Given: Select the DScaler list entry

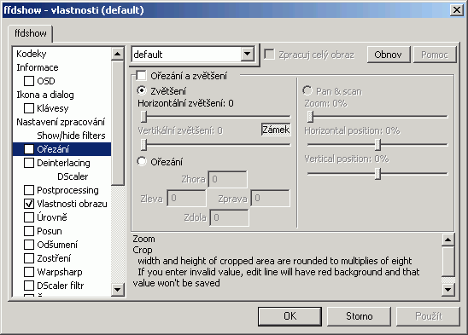Looking at the screenshot, I should tap(73, 176).
